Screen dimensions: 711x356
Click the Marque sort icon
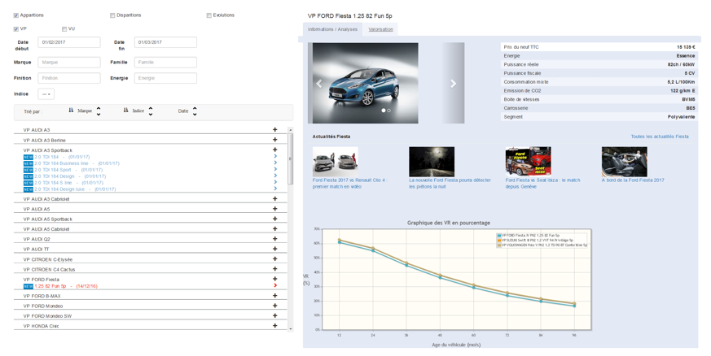tap(71, 111)
